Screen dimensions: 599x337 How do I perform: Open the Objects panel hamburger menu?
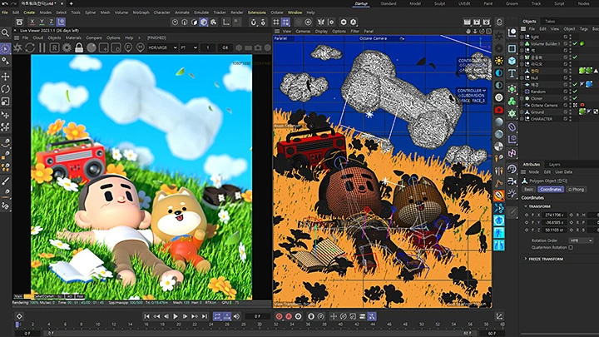(x=523, y=28)
